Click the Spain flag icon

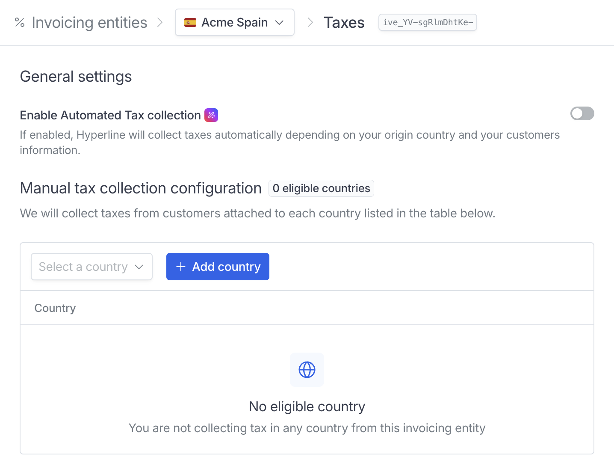[x=190, y=22]
